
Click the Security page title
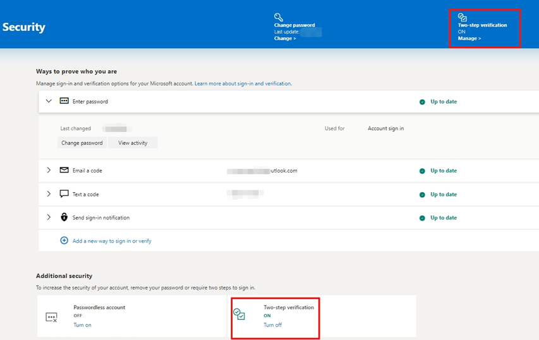tap(24, 27)
